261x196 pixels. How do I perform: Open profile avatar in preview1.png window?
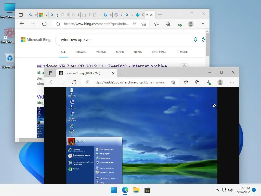coord(220,82)
